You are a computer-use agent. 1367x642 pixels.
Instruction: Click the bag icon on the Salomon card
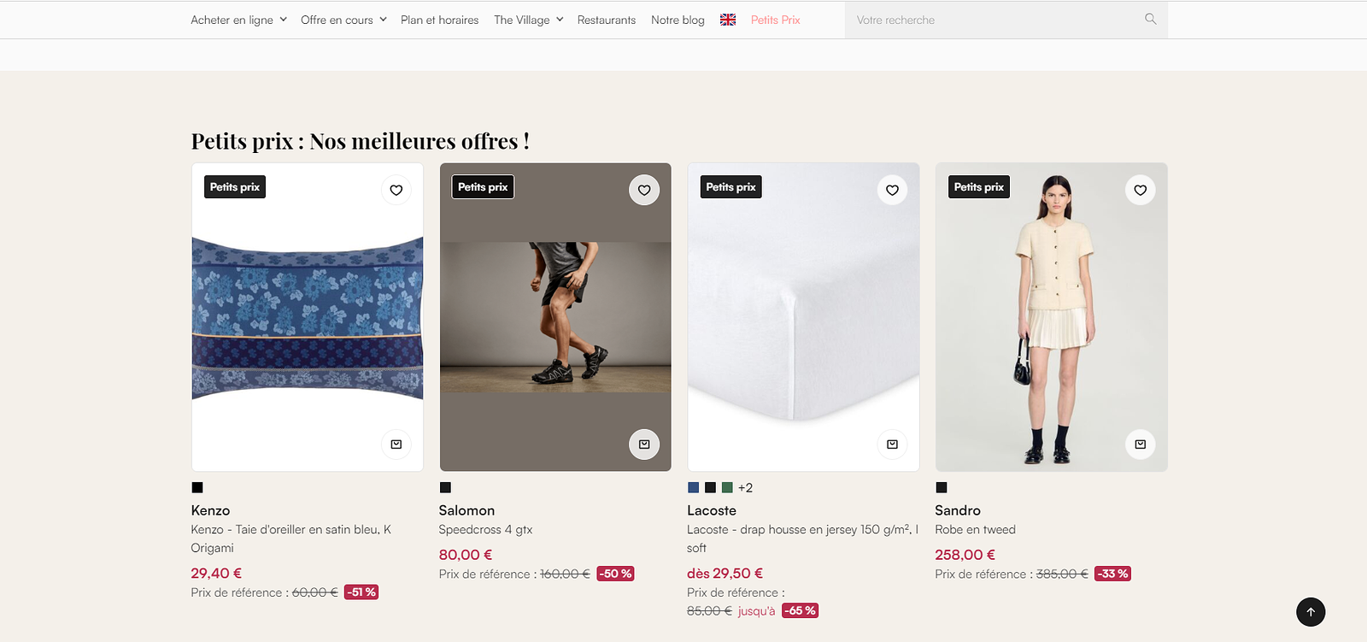pos(644,445)
